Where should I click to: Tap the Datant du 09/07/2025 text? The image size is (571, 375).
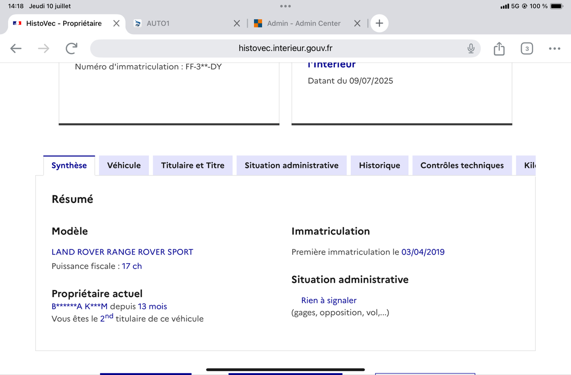(351, 81)
